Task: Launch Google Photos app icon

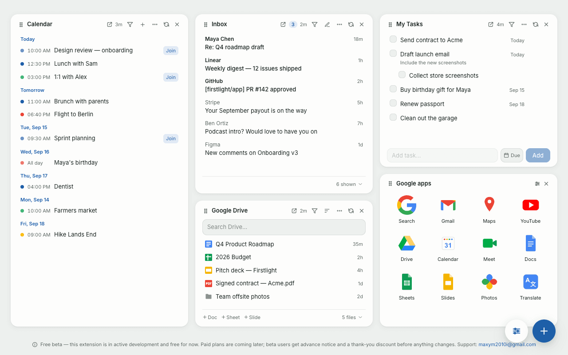Action: 489,287
